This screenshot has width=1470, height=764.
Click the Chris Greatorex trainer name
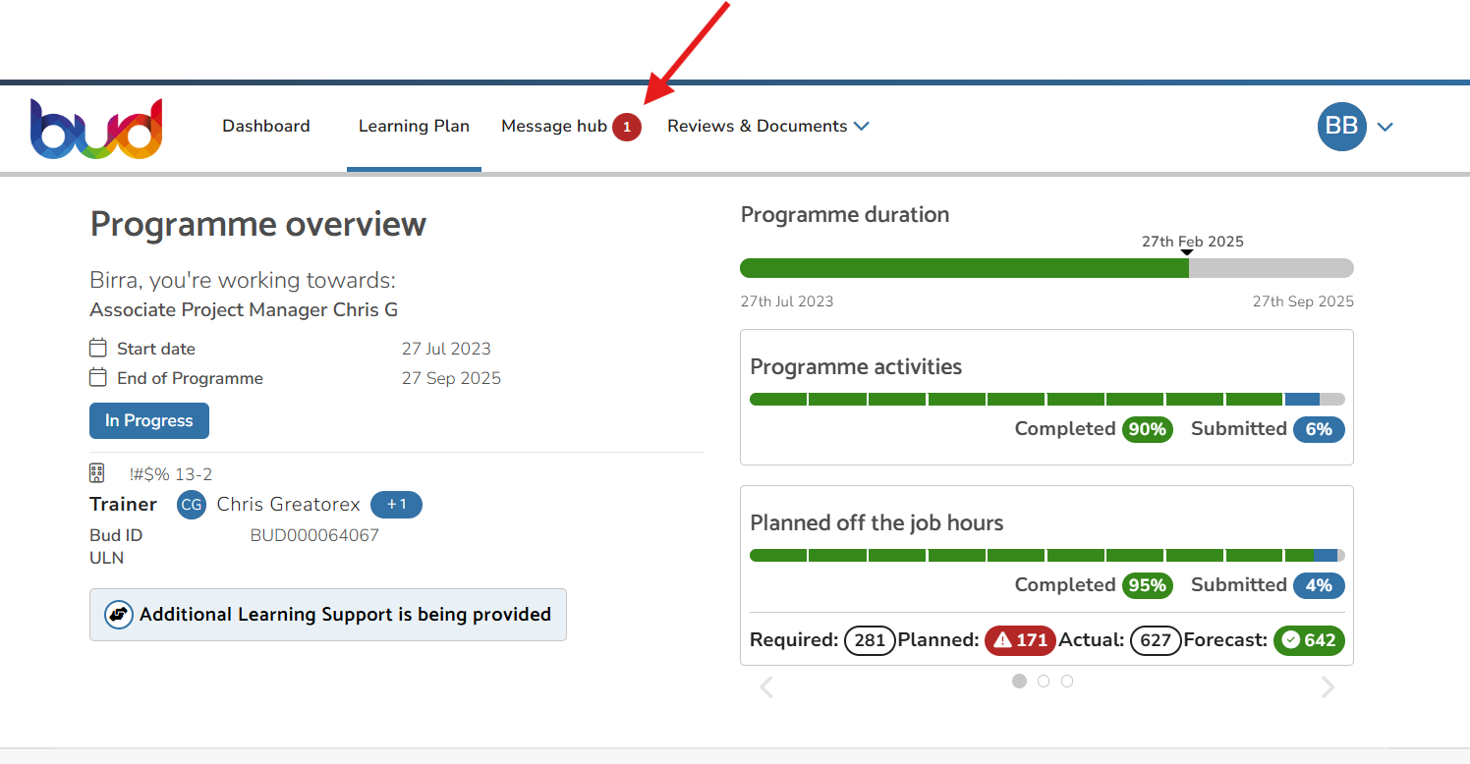(289, 505)
